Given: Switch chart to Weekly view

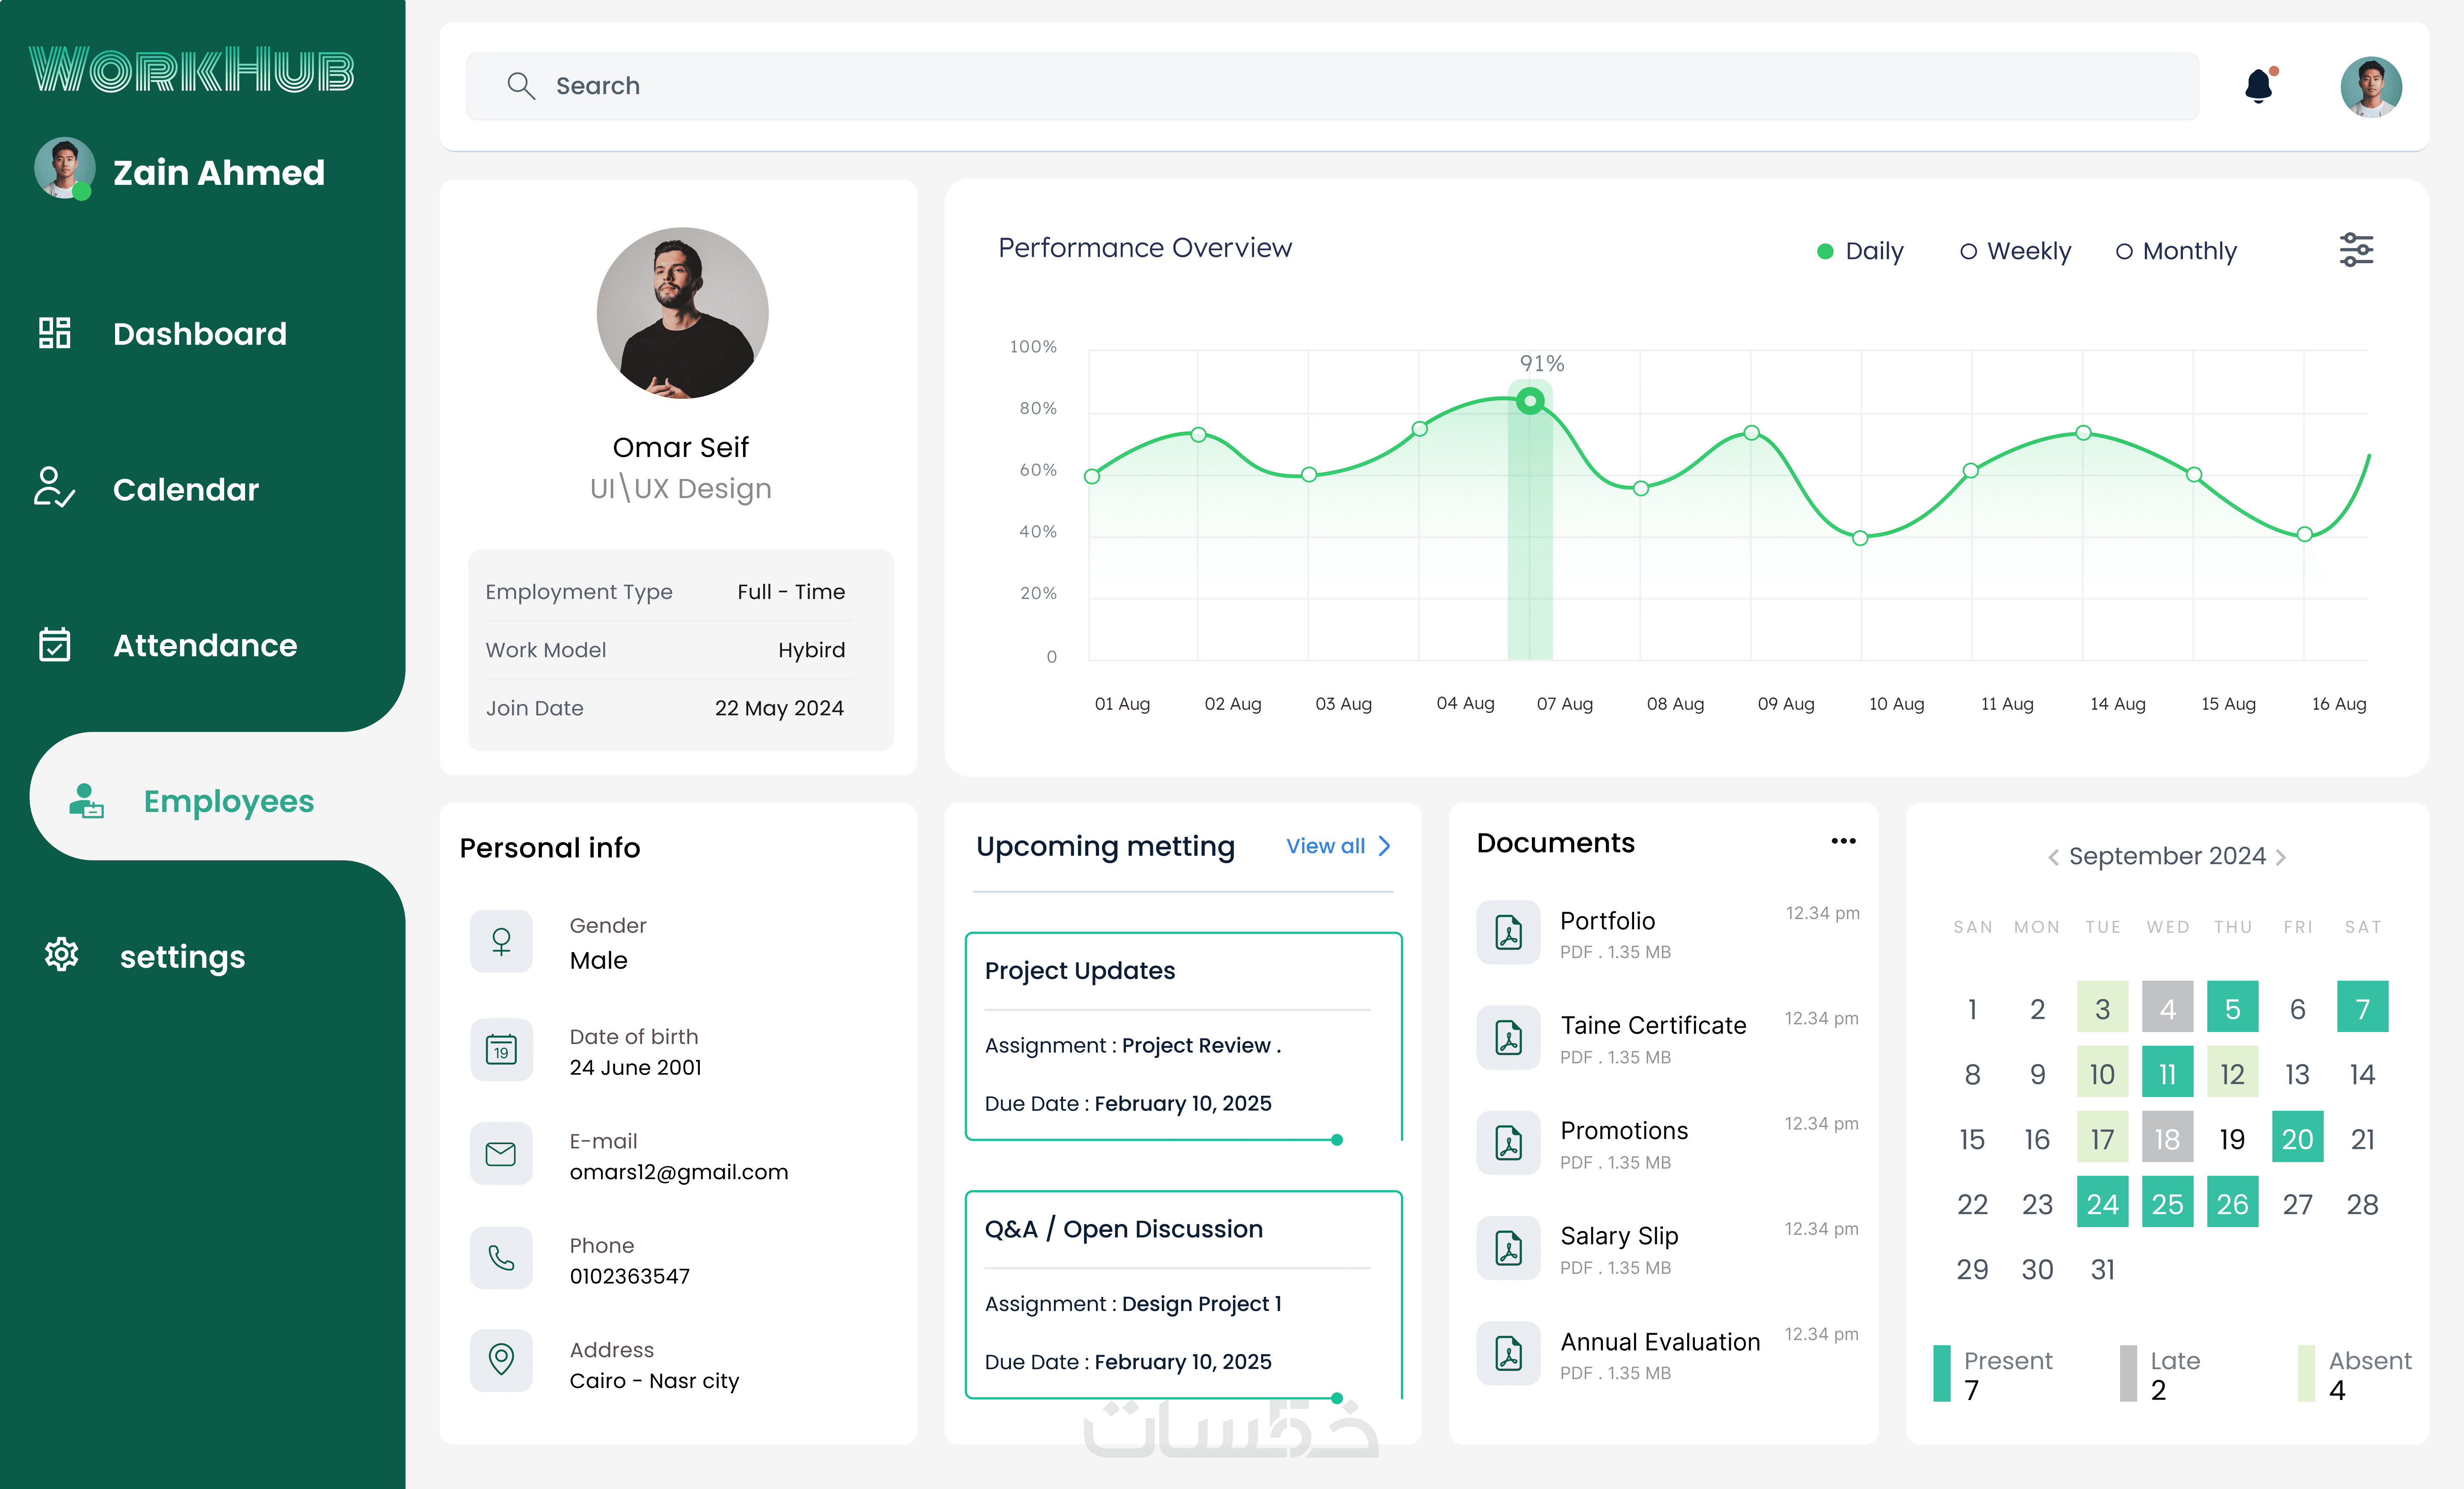Looking at the screenshot, I should 1968,251.
